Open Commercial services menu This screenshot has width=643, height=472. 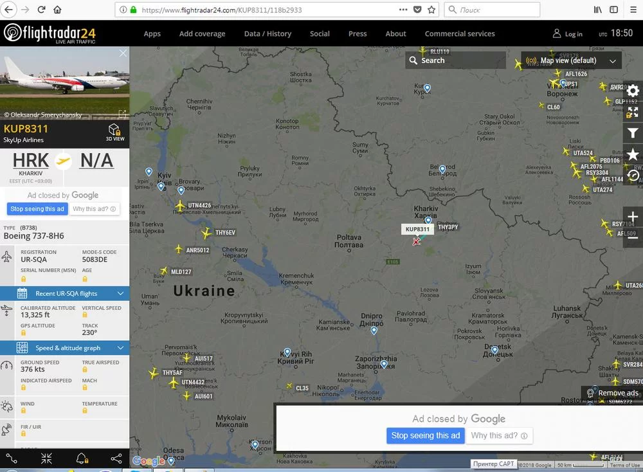460,33
